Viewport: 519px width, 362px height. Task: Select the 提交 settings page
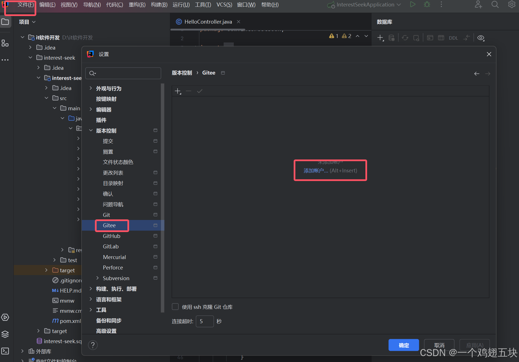coord(108,141)
